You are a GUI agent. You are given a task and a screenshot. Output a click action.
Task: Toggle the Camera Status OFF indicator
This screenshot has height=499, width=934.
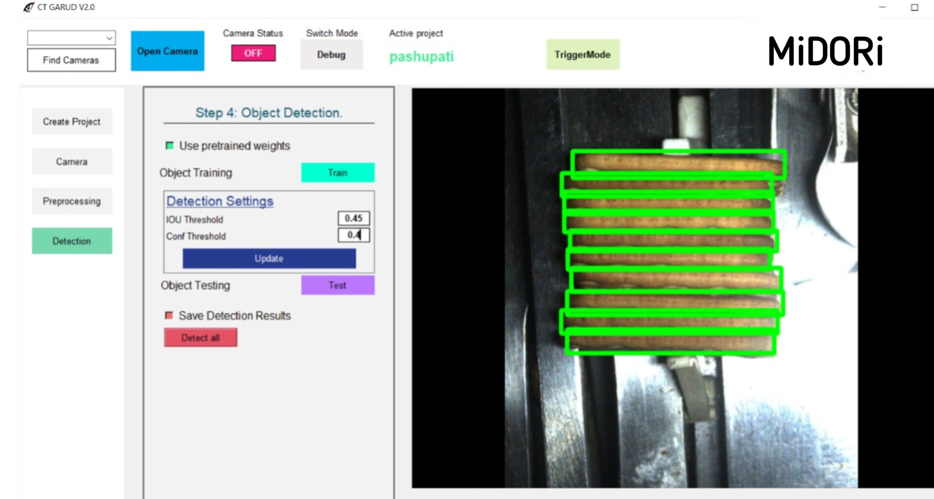[x=253, y=53]
